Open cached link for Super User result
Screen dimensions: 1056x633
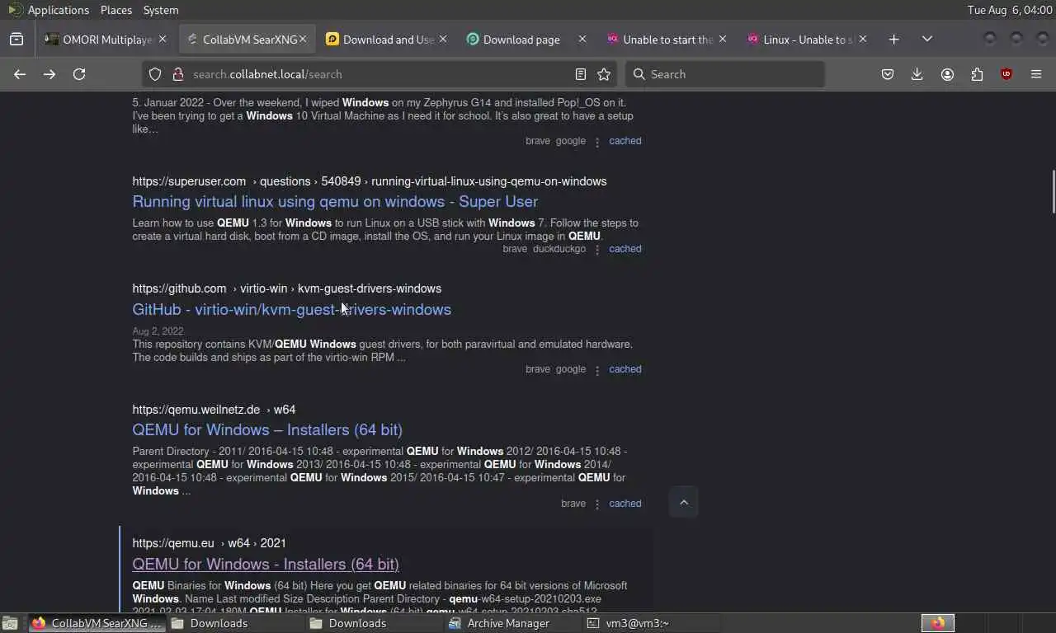[625, 248]
